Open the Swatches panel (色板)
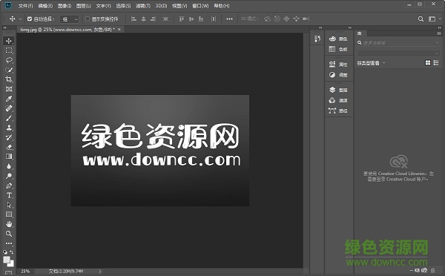This screenshot has height=276, width=445. coord(338,49)
